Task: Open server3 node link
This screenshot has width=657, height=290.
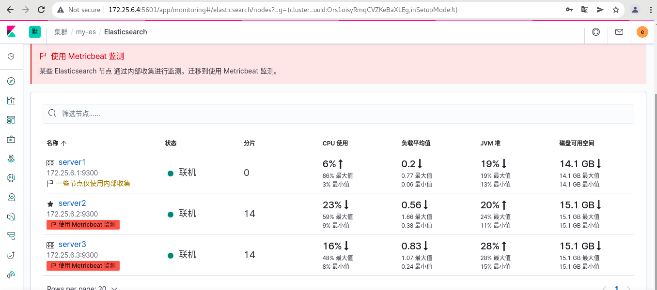Action: [x=72, y=245]
